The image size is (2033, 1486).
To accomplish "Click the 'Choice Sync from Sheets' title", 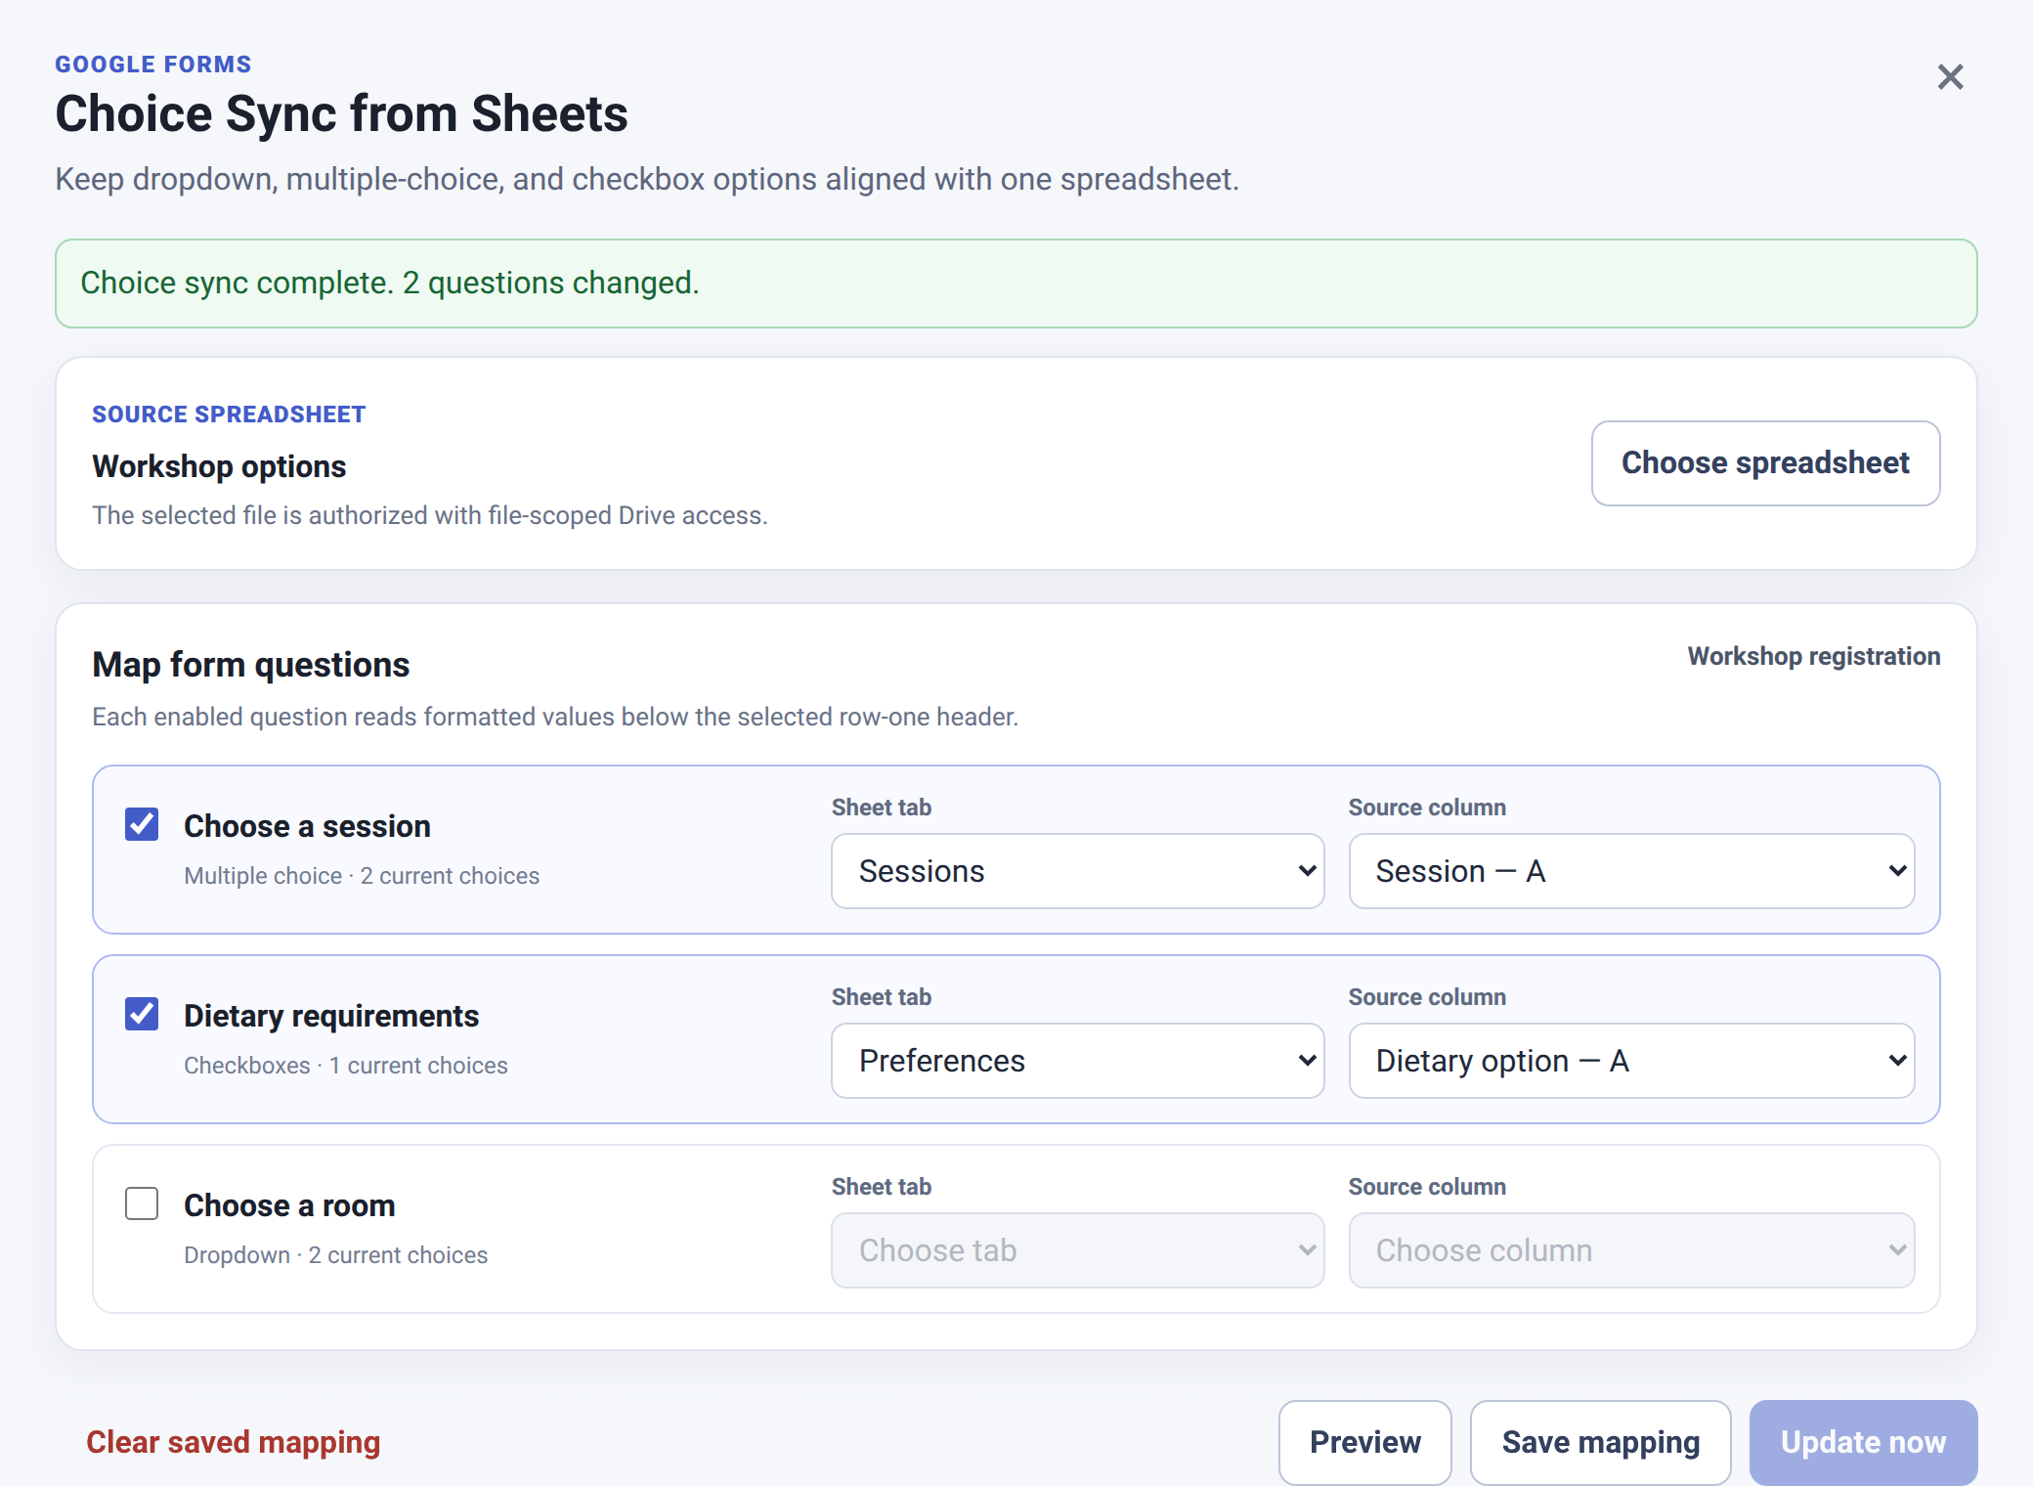I will tap(341, 113).
